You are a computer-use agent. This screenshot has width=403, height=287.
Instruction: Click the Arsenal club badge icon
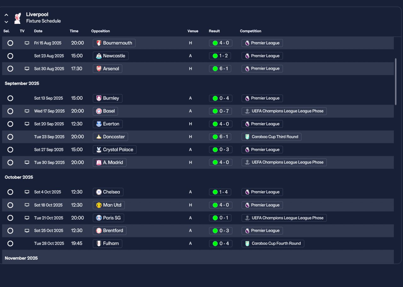(99, 69)
